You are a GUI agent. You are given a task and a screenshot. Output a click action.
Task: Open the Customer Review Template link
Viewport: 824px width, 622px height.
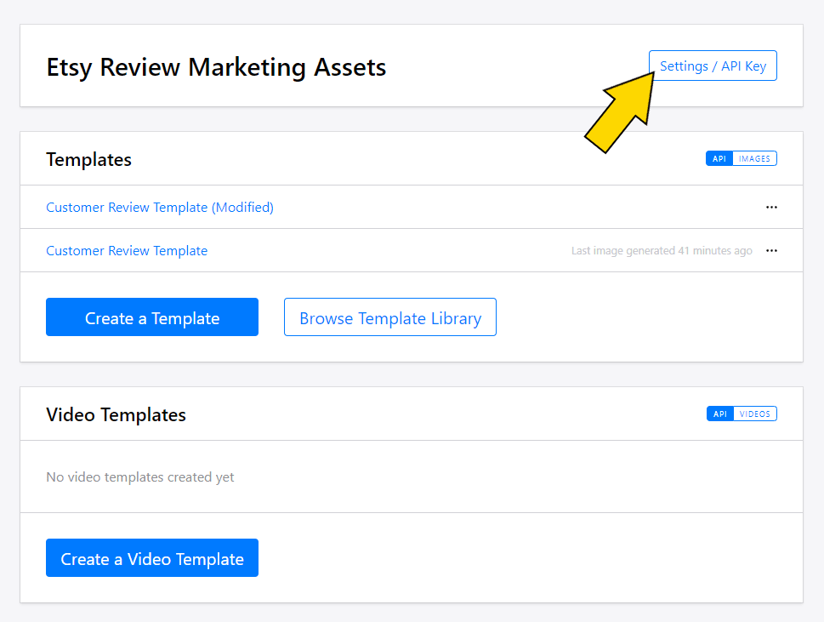coord(127,251)
